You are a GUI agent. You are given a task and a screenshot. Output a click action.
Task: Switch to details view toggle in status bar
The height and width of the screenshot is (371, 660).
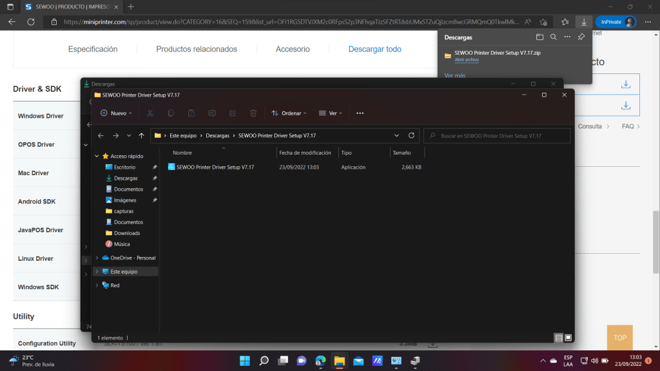coord(558,338)
